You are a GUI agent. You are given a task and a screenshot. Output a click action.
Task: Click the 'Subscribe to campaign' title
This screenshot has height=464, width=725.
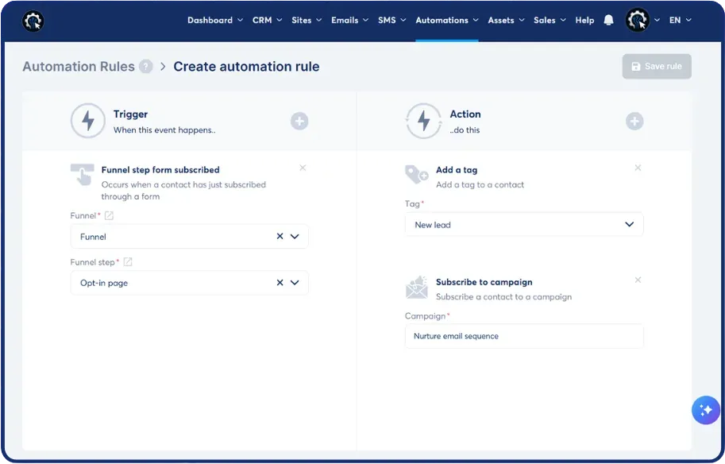coord(484,282)
